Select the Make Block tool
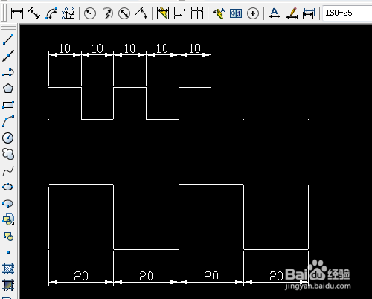The height and width of the screenshot is (299, 372). click(8, 237)
